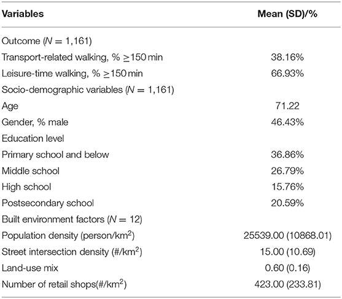
Task: Select the Middle school percentage 26.79%
Action: pyautogui.click(x=287, y=171)
